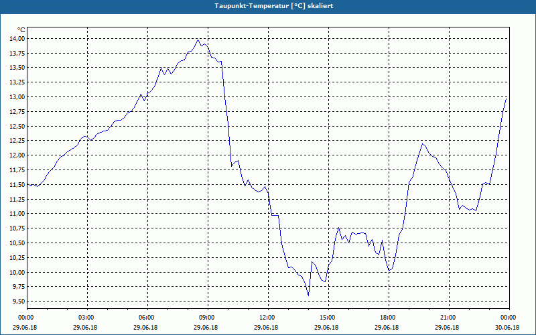Viewport: 536px width, 335px height.
Task: Click the 13,25 y-axis value
Action: [x=17, y=82]
